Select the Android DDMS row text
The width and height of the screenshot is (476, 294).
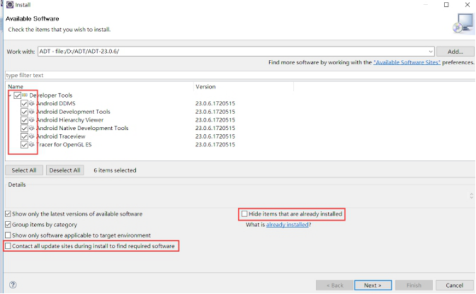(56, 103)
